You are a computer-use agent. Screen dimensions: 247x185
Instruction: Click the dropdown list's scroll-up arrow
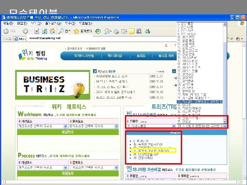pos(225,24)
